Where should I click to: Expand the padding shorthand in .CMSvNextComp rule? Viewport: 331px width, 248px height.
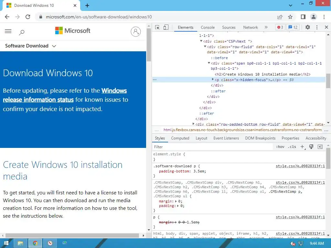click(178, 206)
